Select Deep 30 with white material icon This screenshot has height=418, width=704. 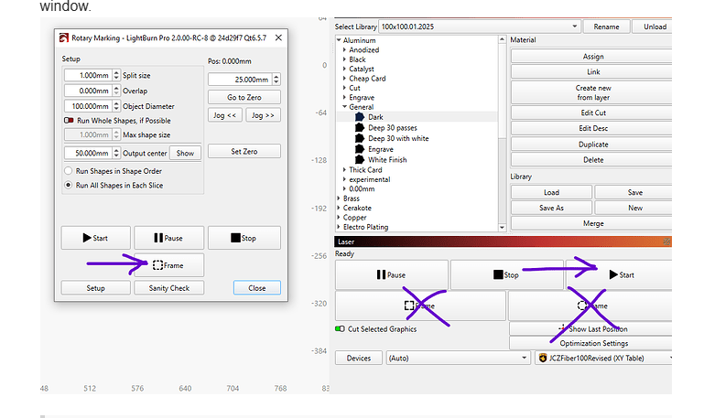360,138
